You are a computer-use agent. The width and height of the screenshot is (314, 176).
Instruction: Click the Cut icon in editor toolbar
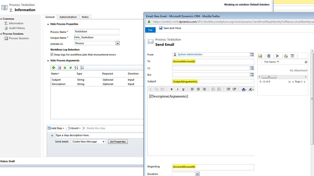(150, 89)
